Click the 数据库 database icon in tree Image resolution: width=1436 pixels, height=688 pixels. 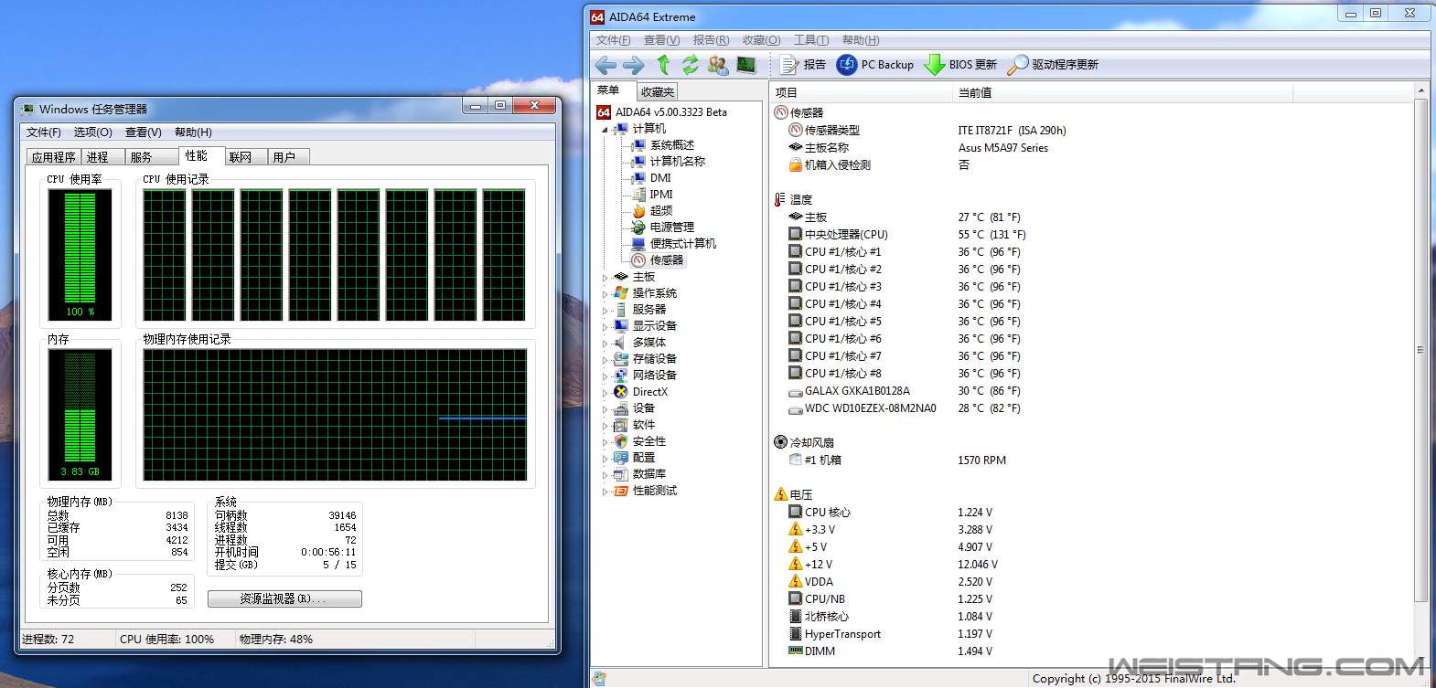(621, 474)
